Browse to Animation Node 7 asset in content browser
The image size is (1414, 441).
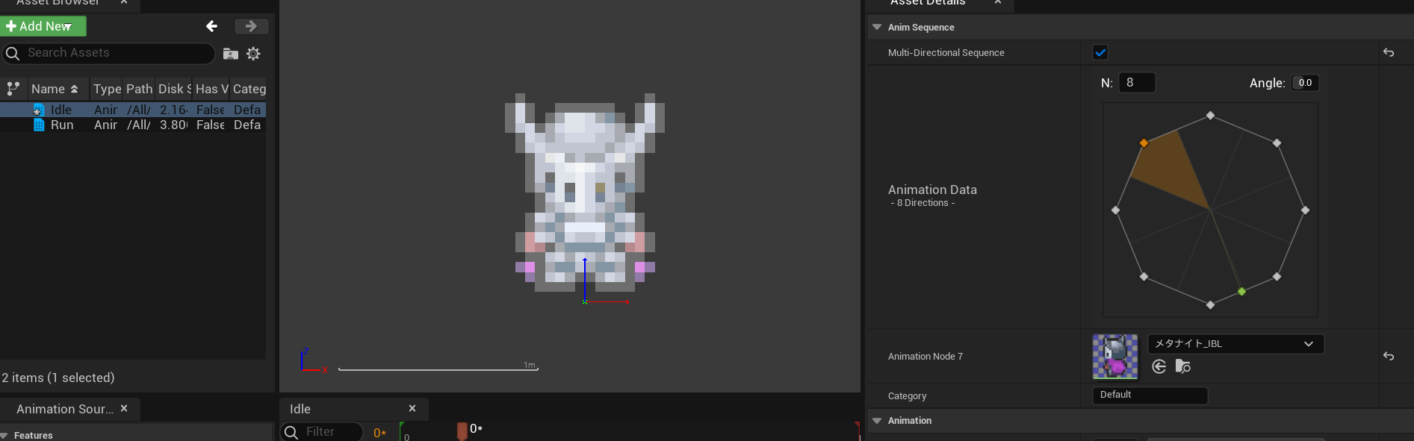[1183, 366]
